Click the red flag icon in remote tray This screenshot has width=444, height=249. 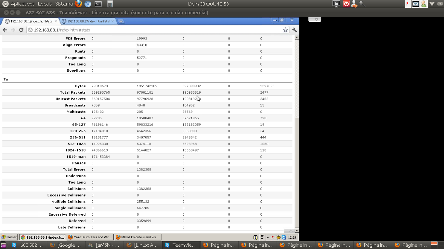point(273,237)
